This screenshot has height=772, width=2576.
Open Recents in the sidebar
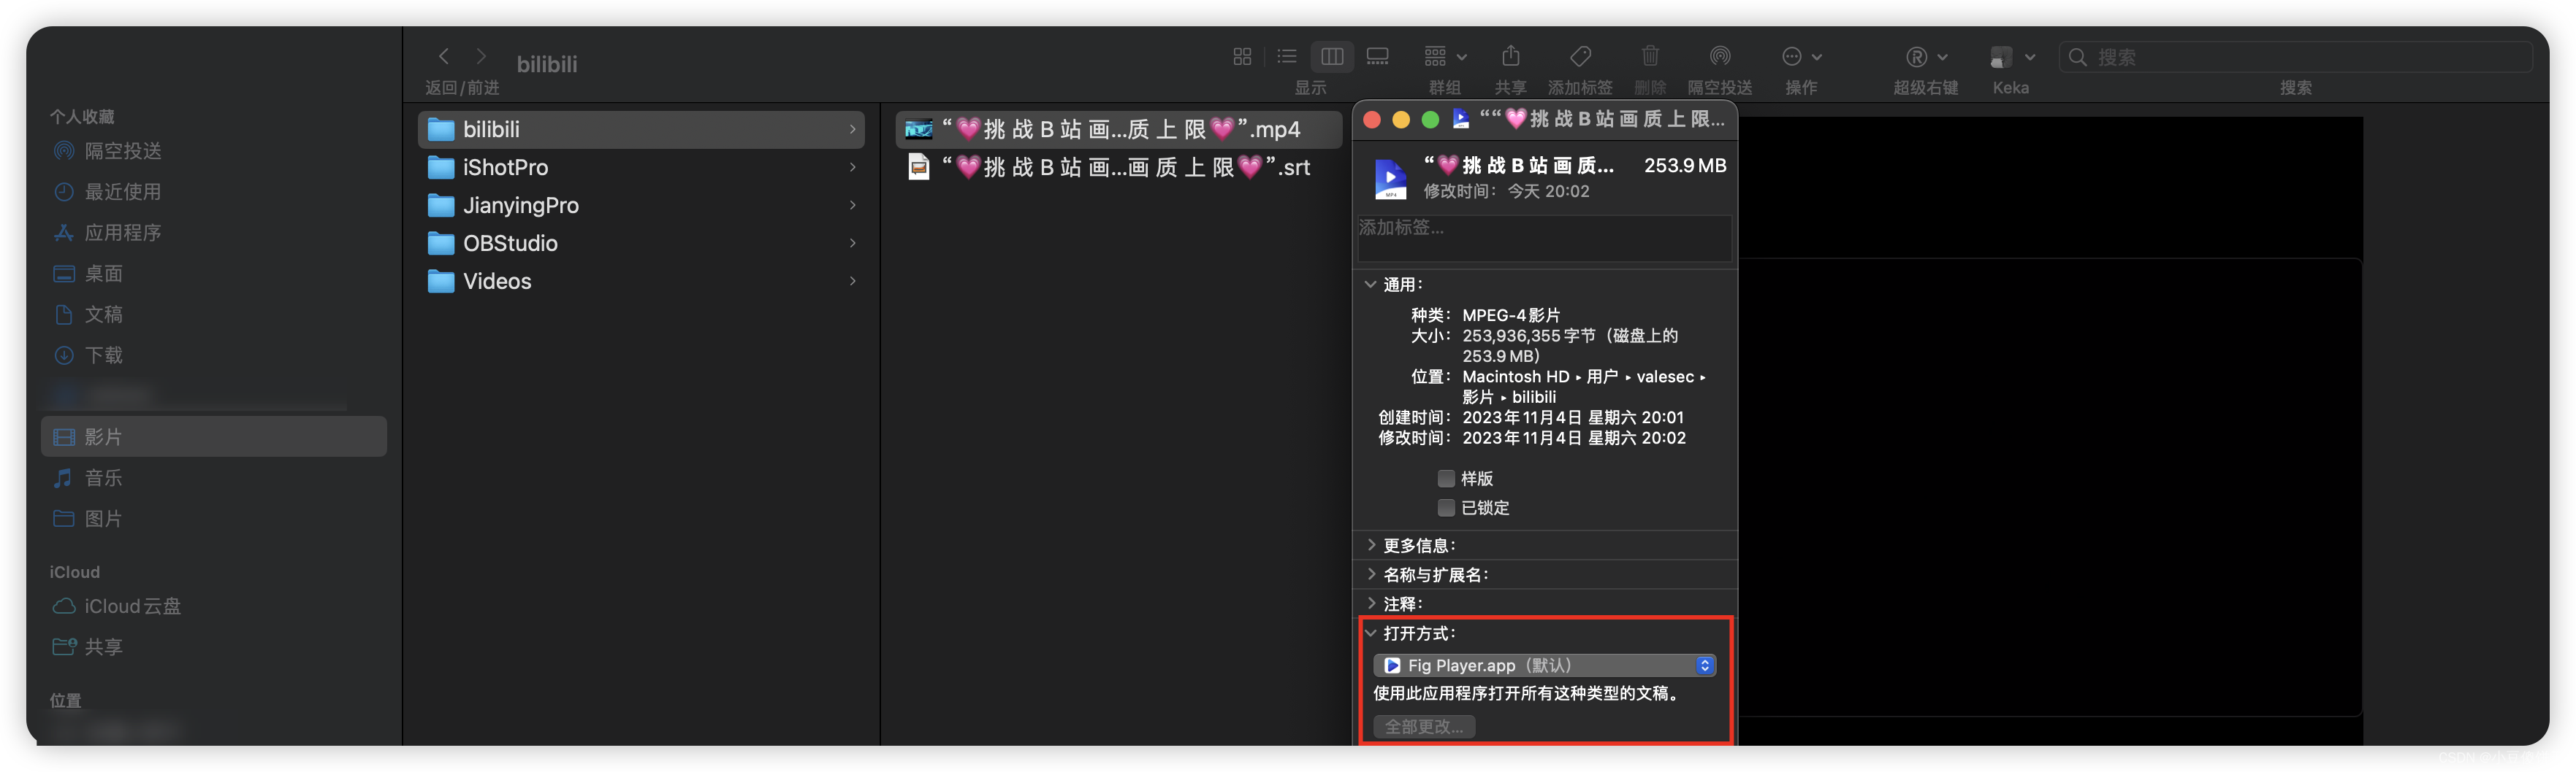213,192
